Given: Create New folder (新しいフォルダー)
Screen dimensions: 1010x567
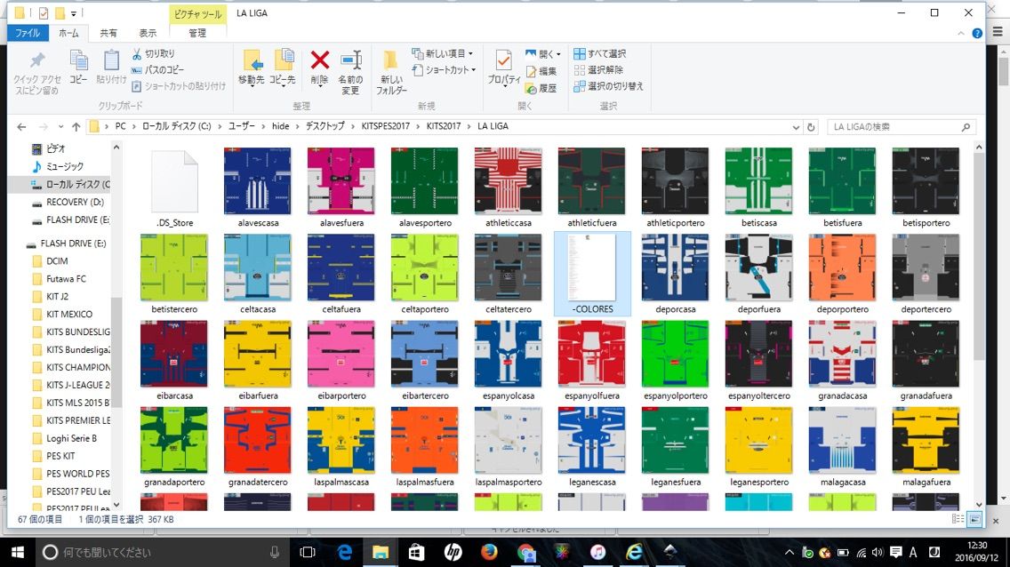Looking at the screenshot, I should pyautogui.click(x=391, y=72).
